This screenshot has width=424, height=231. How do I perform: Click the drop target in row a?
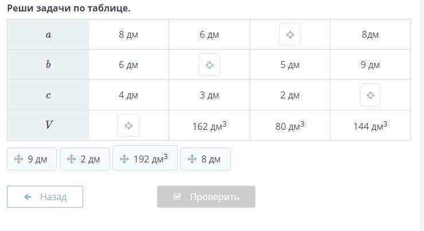coord(290,35)
